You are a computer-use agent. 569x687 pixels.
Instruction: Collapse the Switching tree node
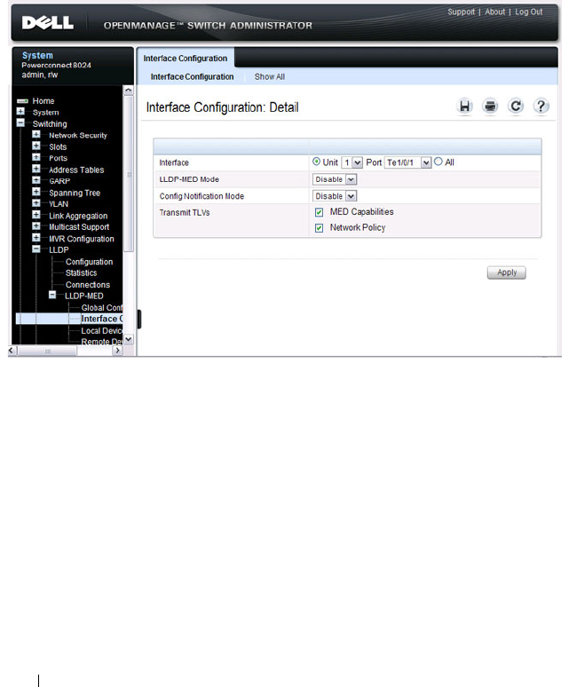(x=20, y=123)
